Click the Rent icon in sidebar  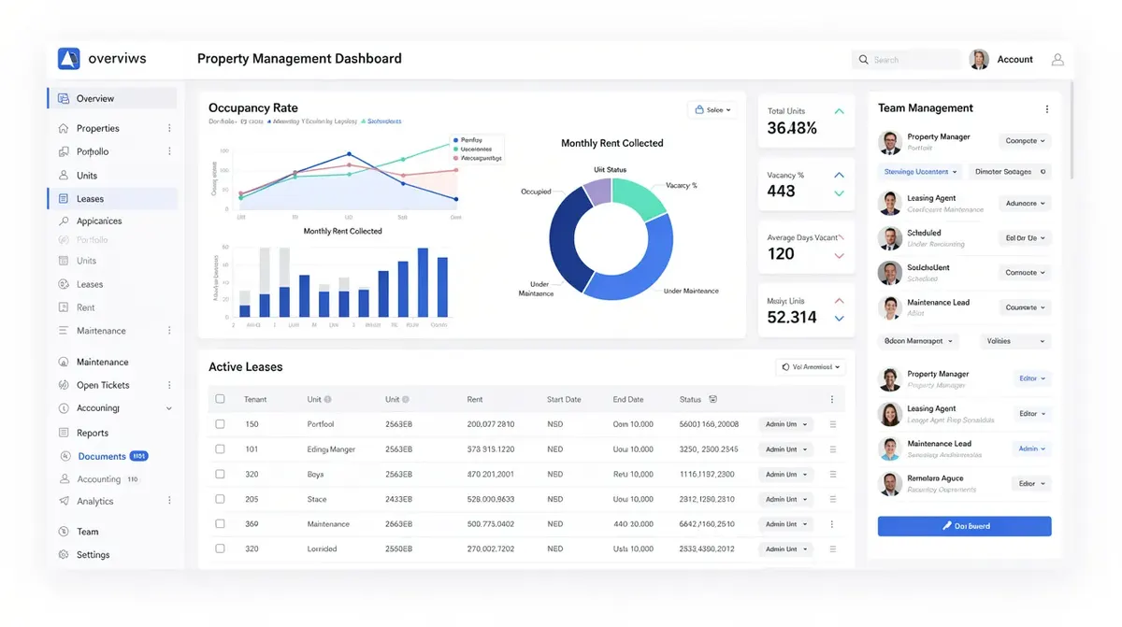[x=64, y=307]
